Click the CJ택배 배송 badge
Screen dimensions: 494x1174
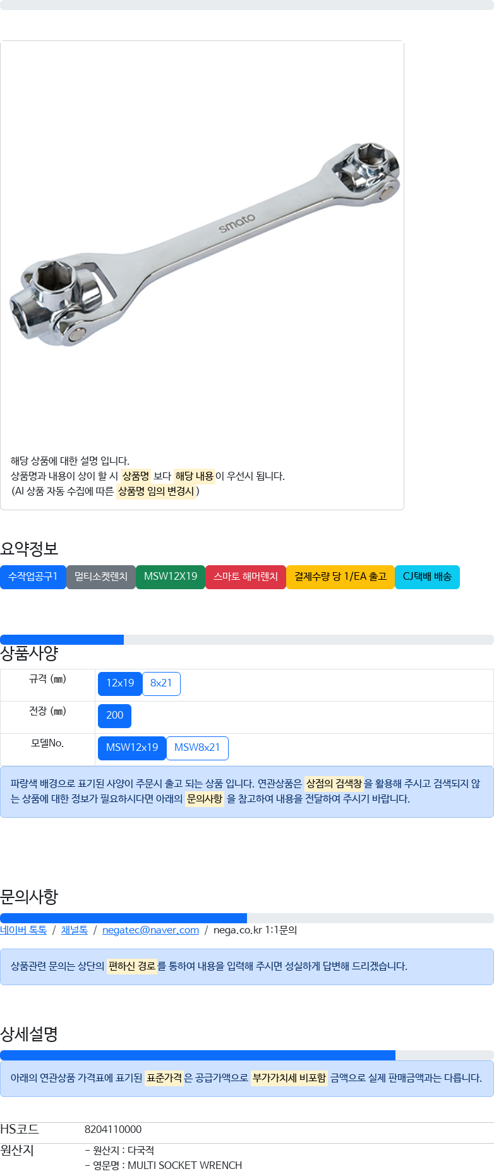427,577
